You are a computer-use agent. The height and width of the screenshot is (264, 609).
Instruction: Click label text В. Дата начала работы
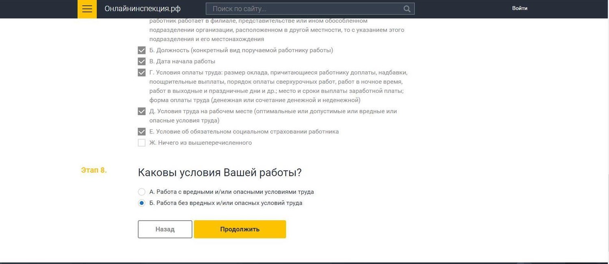[182, 62]
